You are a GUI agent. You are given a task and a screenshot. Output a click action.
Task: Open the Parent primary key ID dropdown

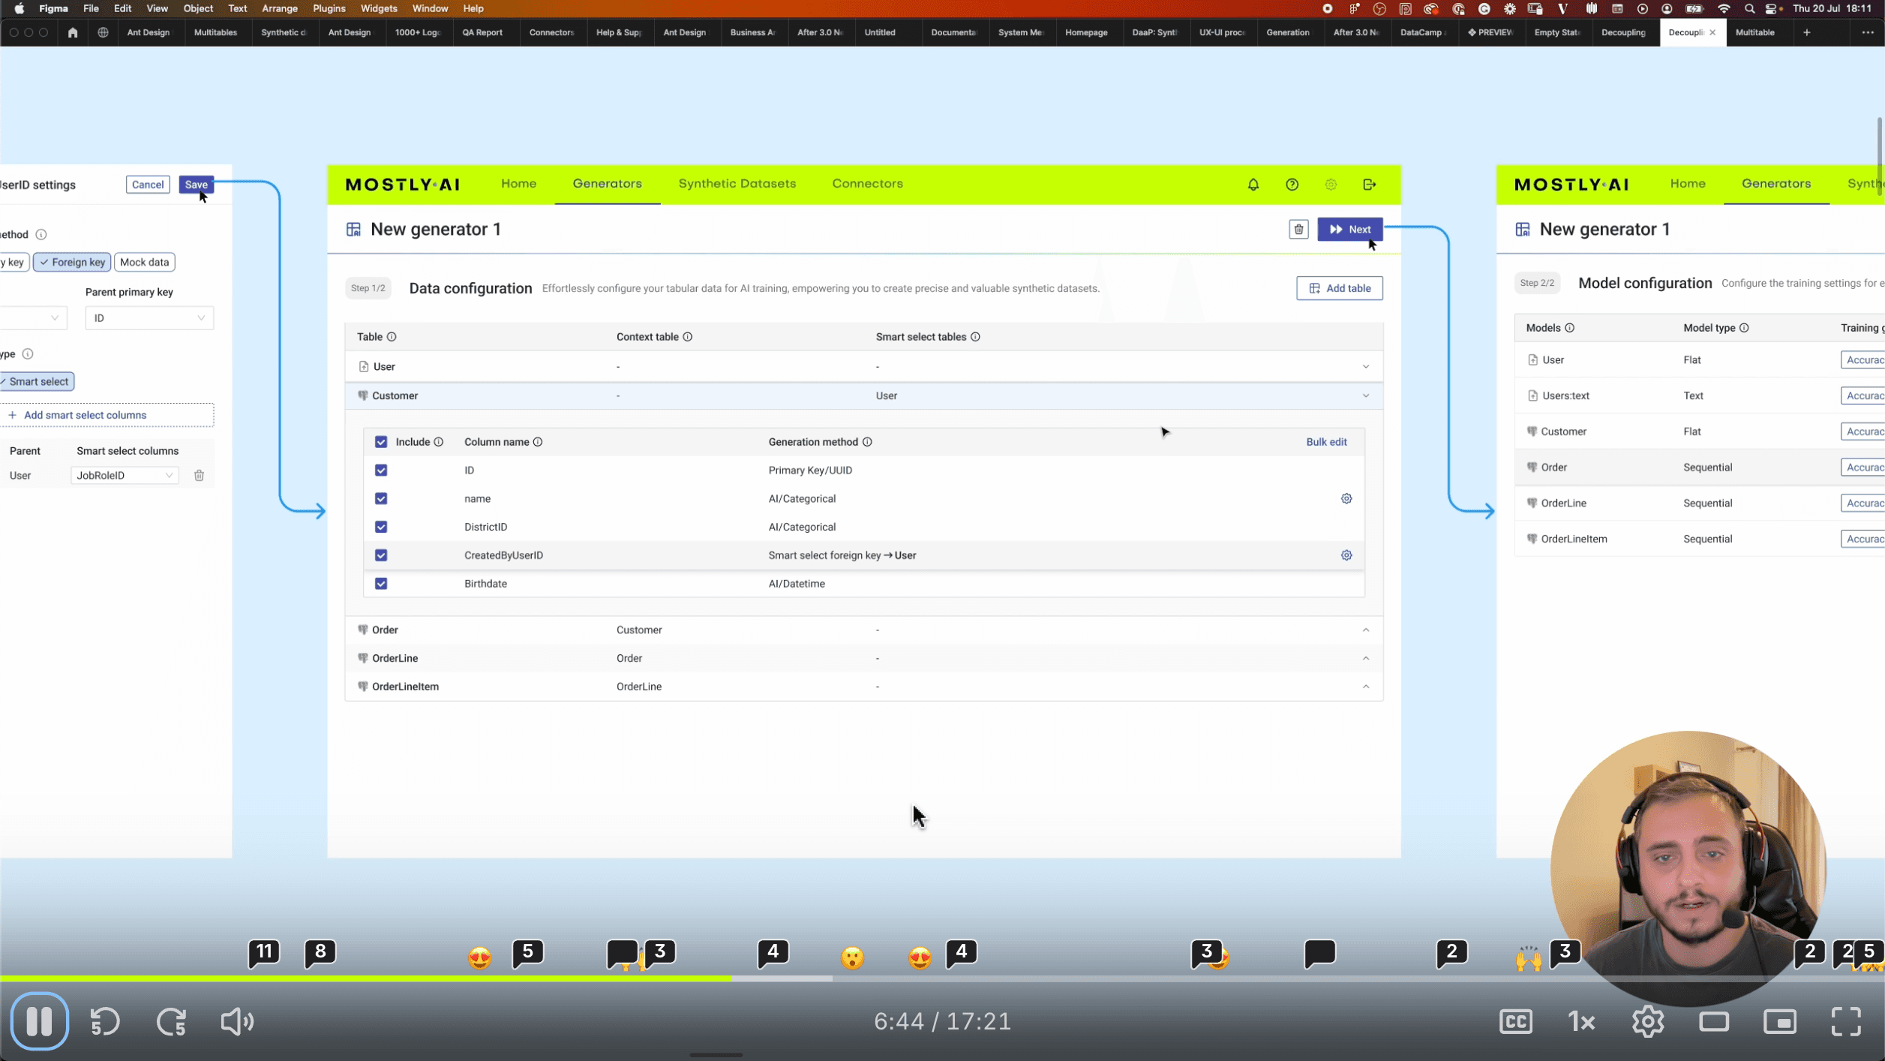pyautogui.click(x=149, y=318)
